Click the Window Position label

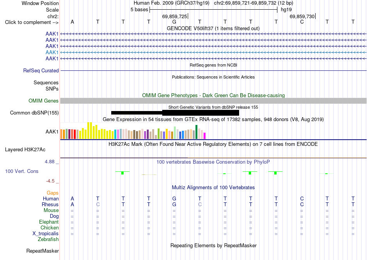(40, 3)
